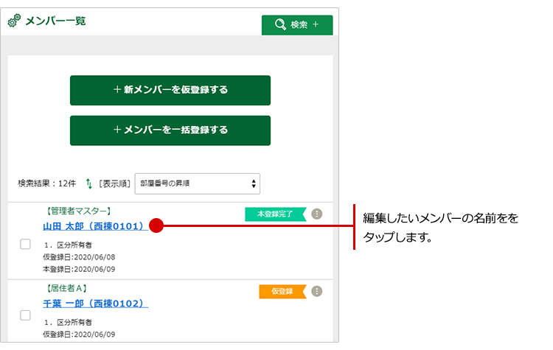Open the three-dot menu for 山田 太郎

(317, 214)
